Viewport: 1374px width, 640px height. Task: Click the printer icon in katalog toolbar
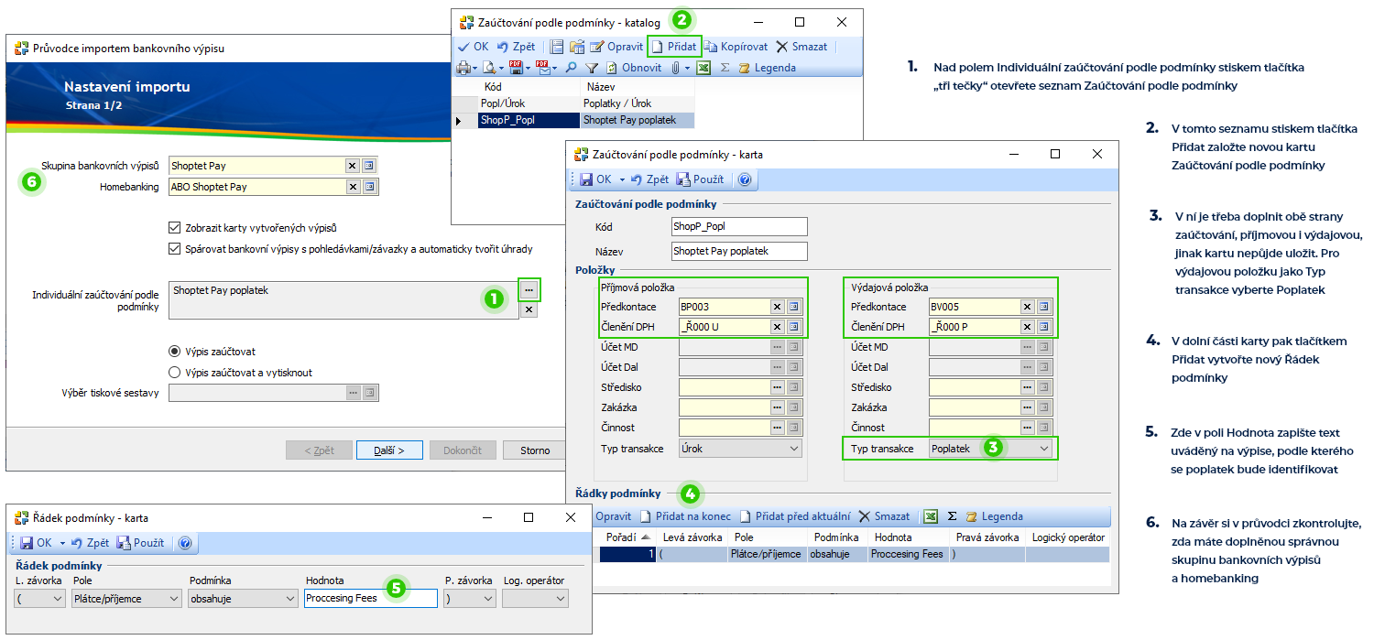[463, 68]
